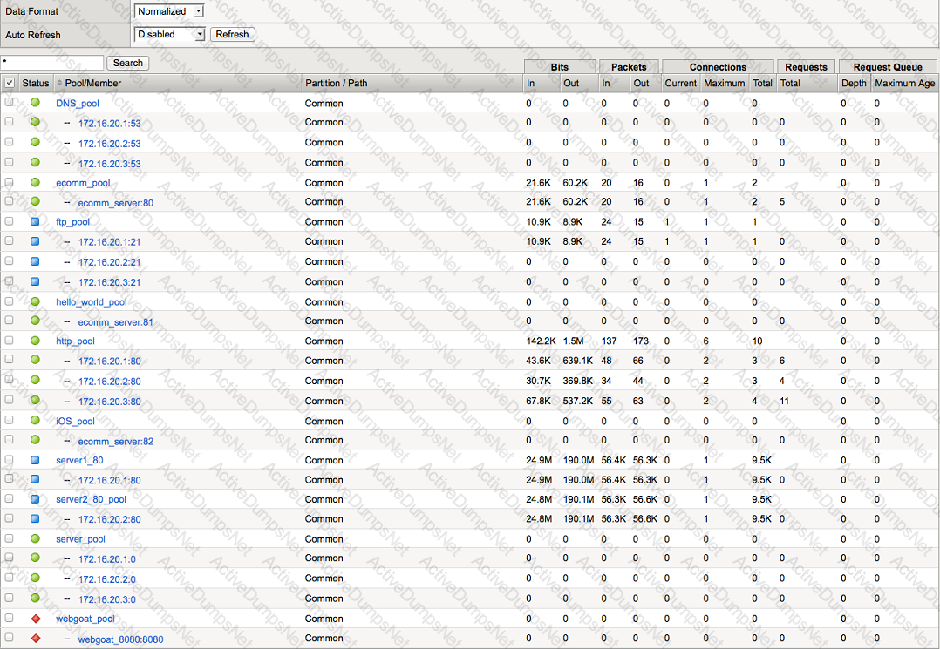Click red diamond icon for webgoat_8080:8080 member
Viewport: 940px width, 649px height.
coord(35,639)
